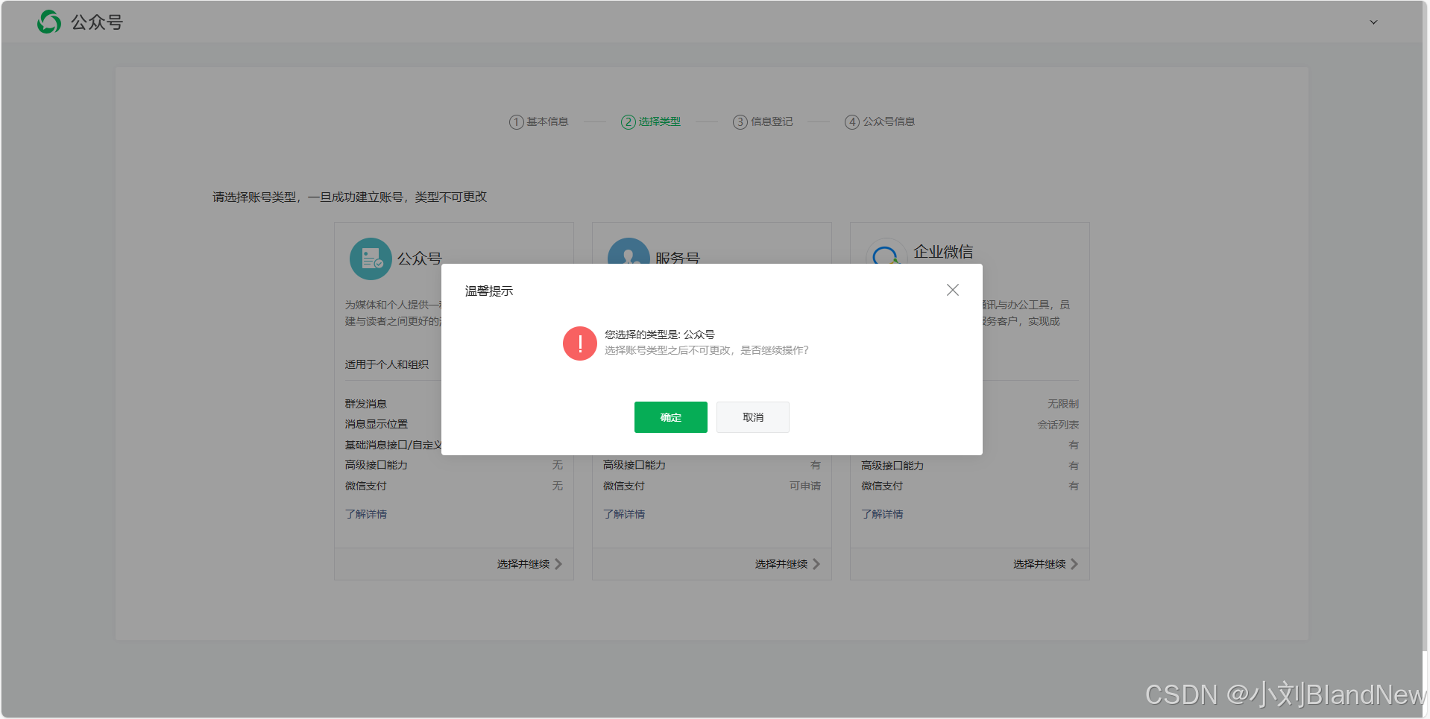Select step 3 信息登记
Image resolution: width=1430 pixels, height=719 pixels.
763,121
